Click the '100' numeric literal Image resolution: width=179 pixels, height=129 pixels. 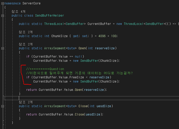click(114, 36)
